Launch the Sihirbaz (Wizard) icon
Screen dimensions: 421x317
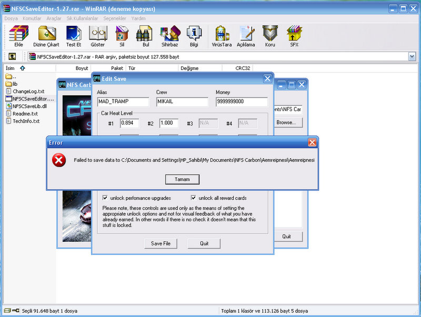click(169, 36)
